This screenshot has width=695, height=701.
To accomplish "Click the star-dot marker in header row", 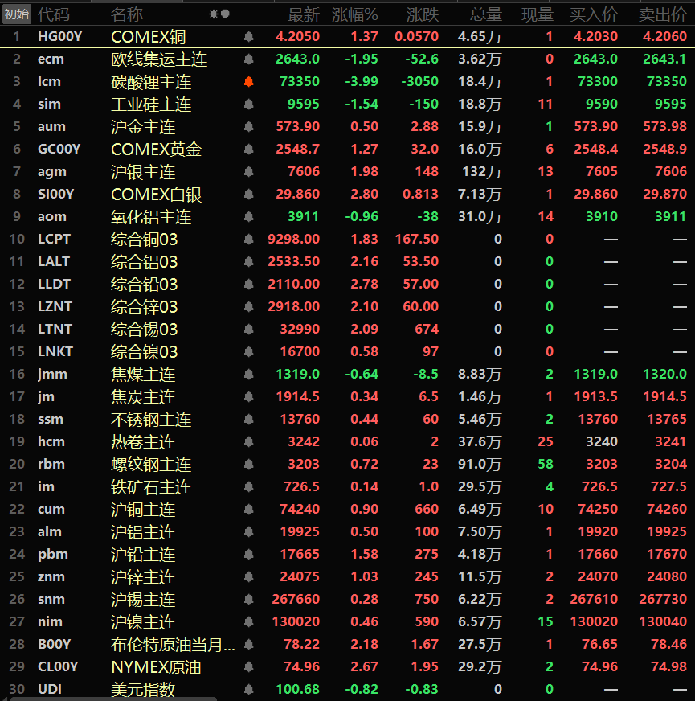I will point(219,14).
